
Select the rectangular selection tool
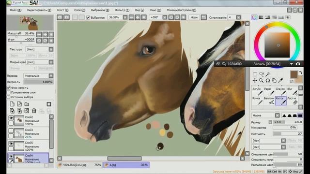(x=255, y=74)
